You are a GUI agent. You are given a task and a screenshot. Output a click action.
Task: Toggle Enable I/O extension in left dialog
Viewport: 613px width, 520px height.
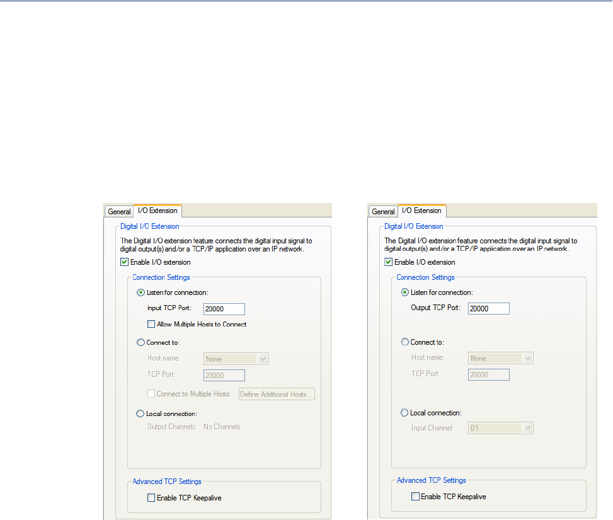pyautogui.click(x=124, y=262)
